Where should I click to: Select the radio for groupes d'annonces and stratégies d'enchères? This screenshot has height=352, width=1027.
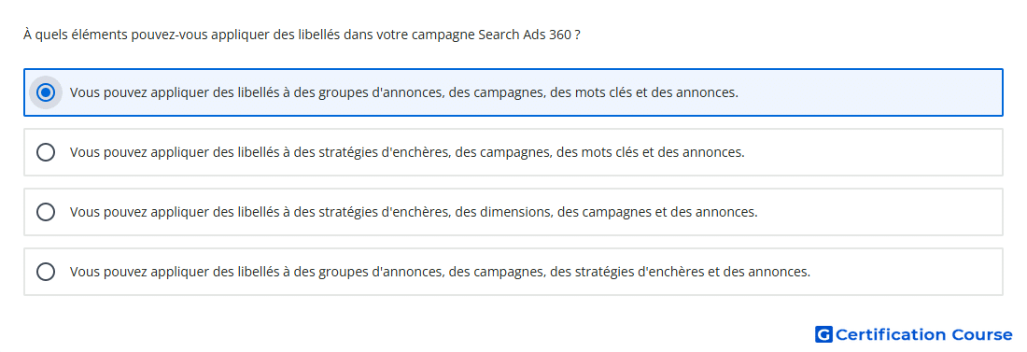[45, 272]
